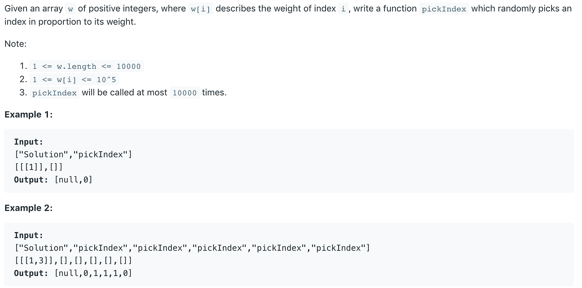This screenshot has width=582, height=288.
Task: Click constraint '1 <= w.length <= 10000'
Action: 87,66
